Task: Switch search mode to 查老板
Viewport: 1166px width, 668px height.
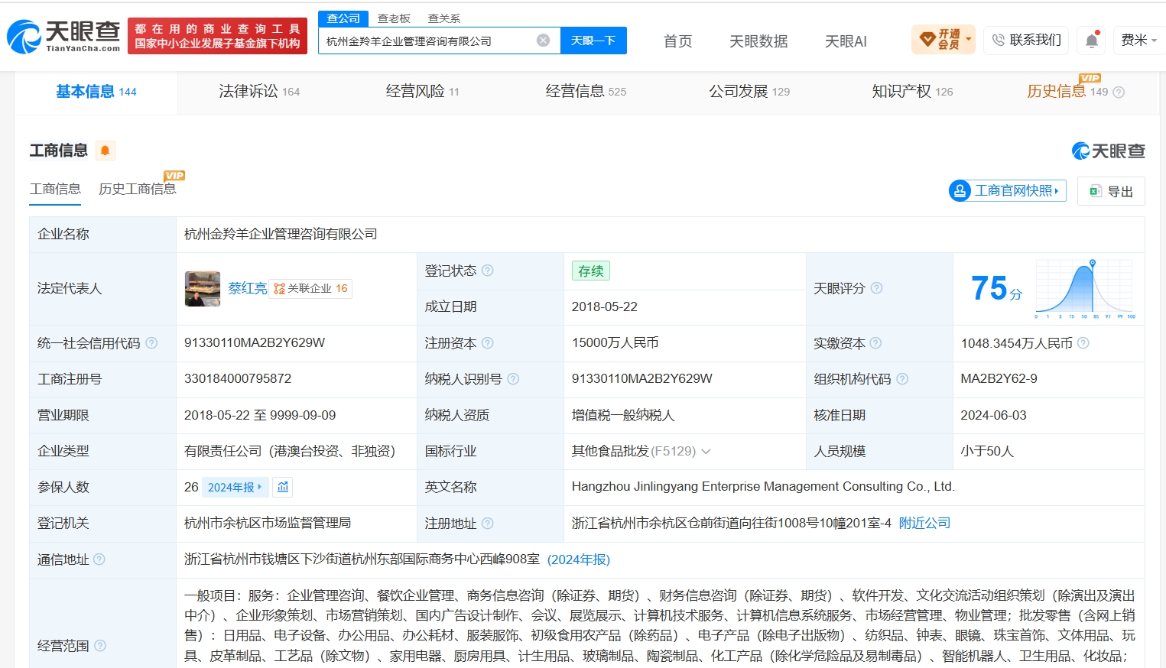Action: click(x=394, y=18)
